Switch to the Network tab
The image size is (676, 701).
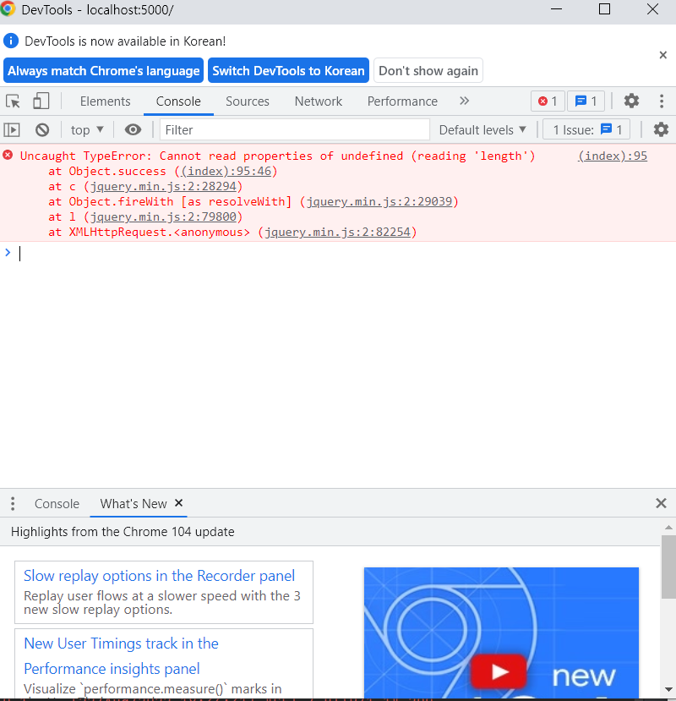click(x=319, y=101)
